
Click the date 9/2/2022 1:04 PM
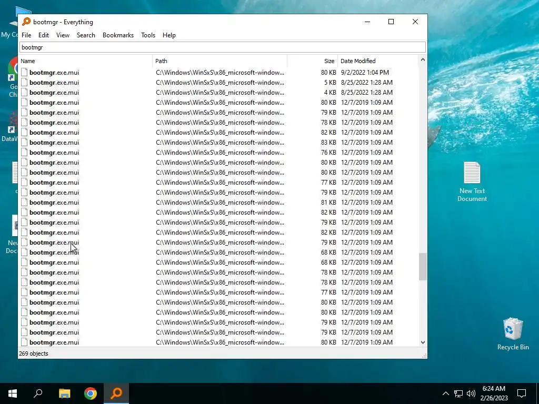(x=365, y=73)
